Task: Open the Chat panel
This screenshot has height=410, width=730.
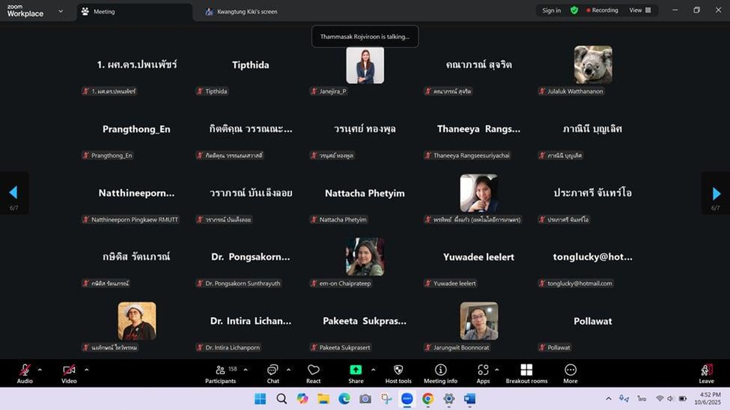Action: pos(273,374)
